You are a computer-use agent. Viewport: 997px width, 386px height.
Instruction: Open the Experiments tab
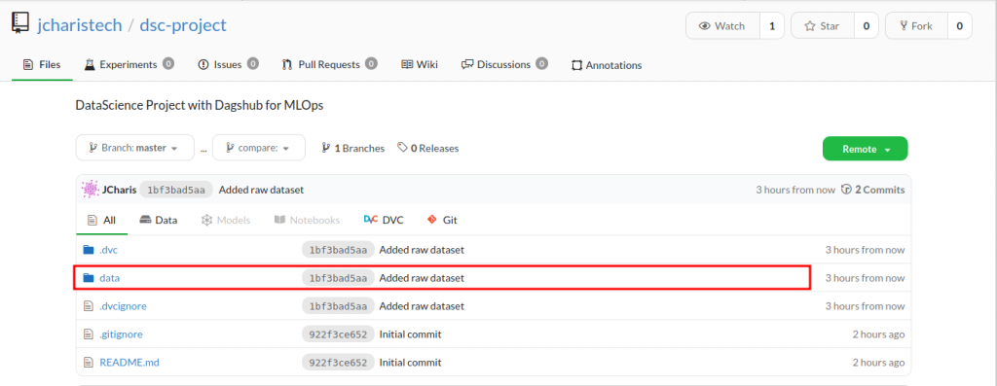point(129,64)
